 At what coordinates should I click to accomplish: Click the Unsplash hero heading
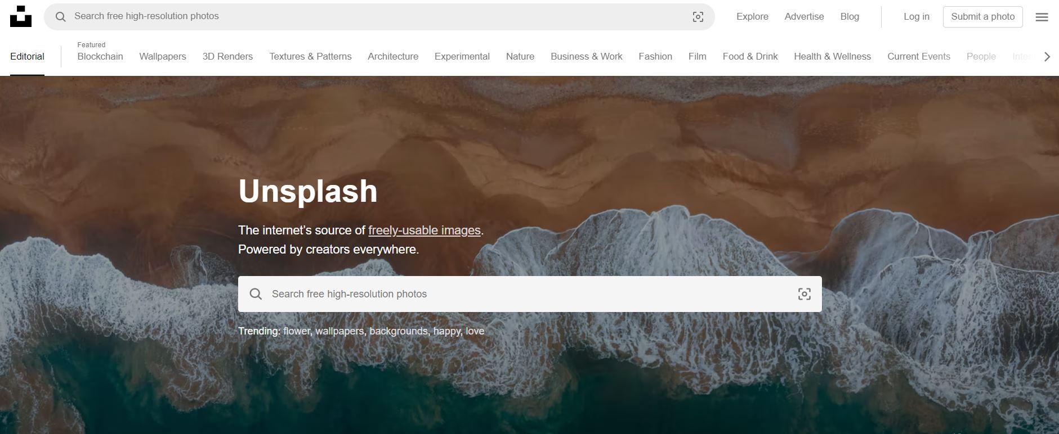click(308, 191)
